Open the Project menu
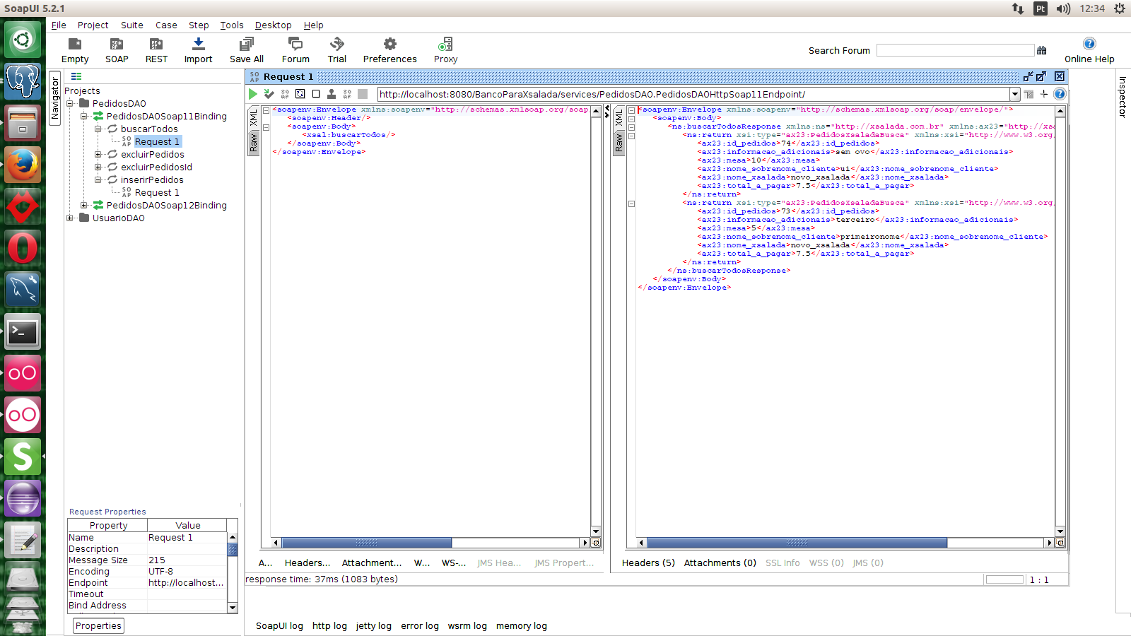Image resolution: width=1131 pixels, height=636 pixels. point(93,25)
